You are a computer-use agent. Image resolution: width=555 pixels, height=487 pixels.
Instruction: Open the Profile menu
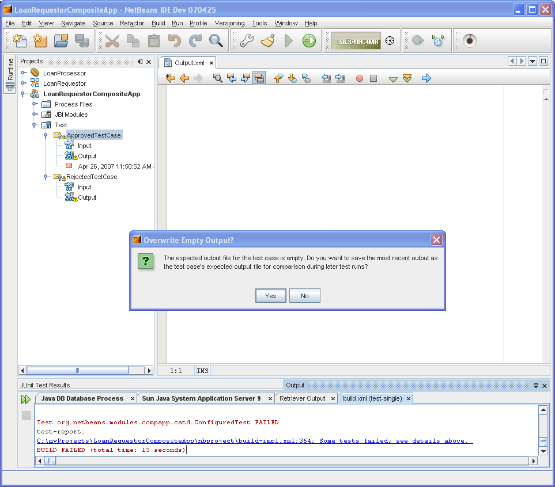click(198, 23)
